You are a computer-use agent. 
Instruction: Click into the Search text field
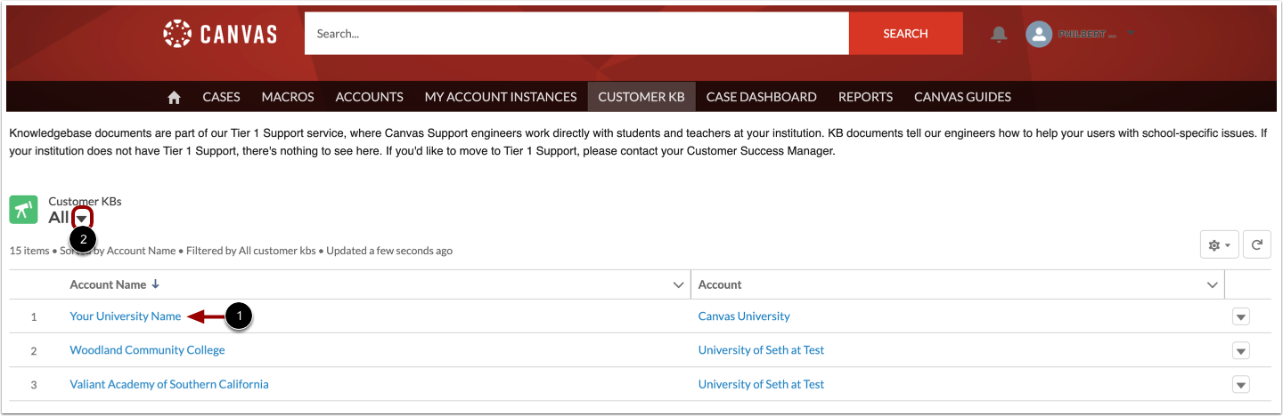pyautogui.click(x=576, y=34)
